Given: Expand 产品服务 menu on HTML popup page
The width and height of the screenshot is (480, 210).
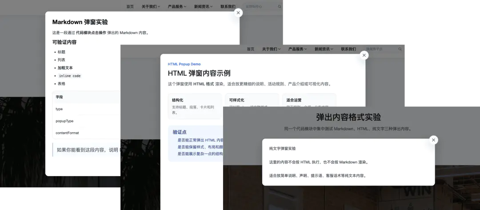Looking at the screenshot, I should pyautogui.click(x=297, y=49).
